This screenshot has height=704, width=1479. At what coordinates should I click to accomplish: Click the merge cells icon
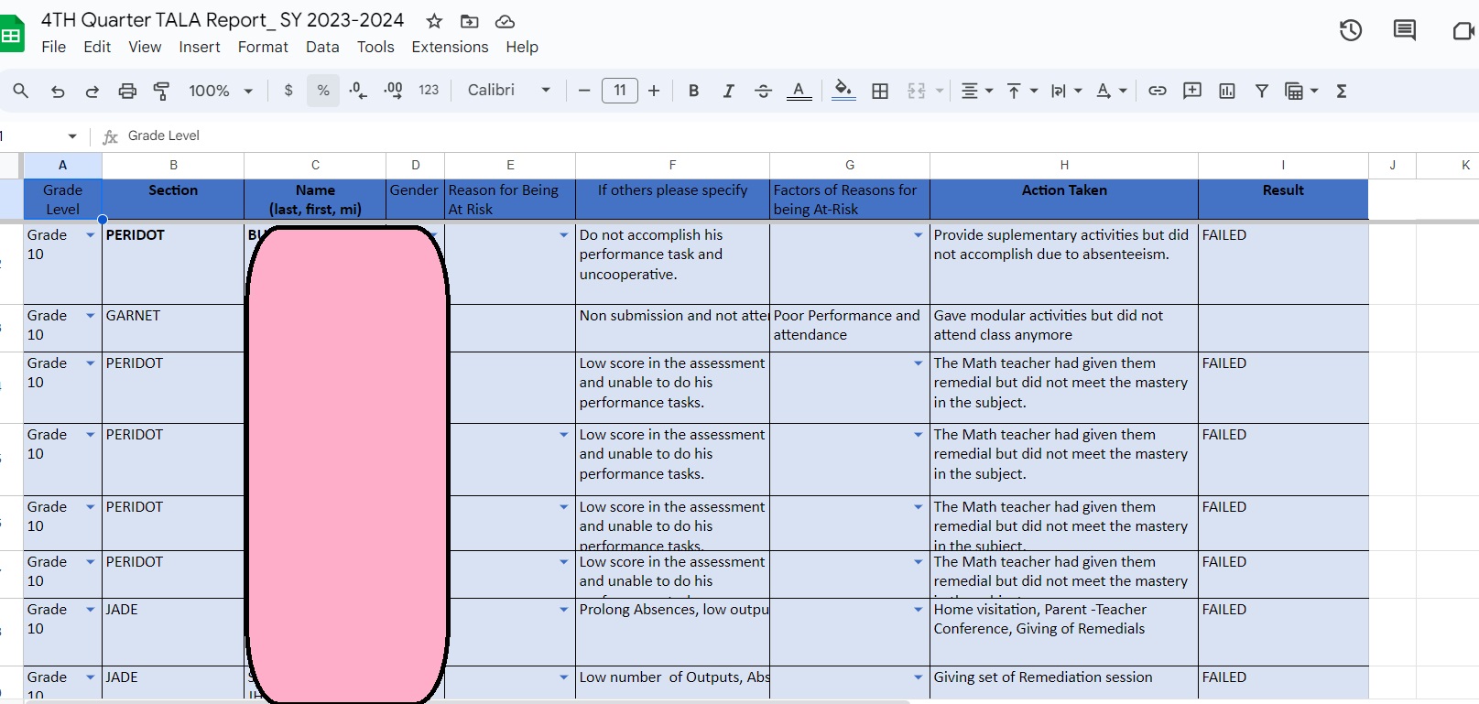[916, 91]
